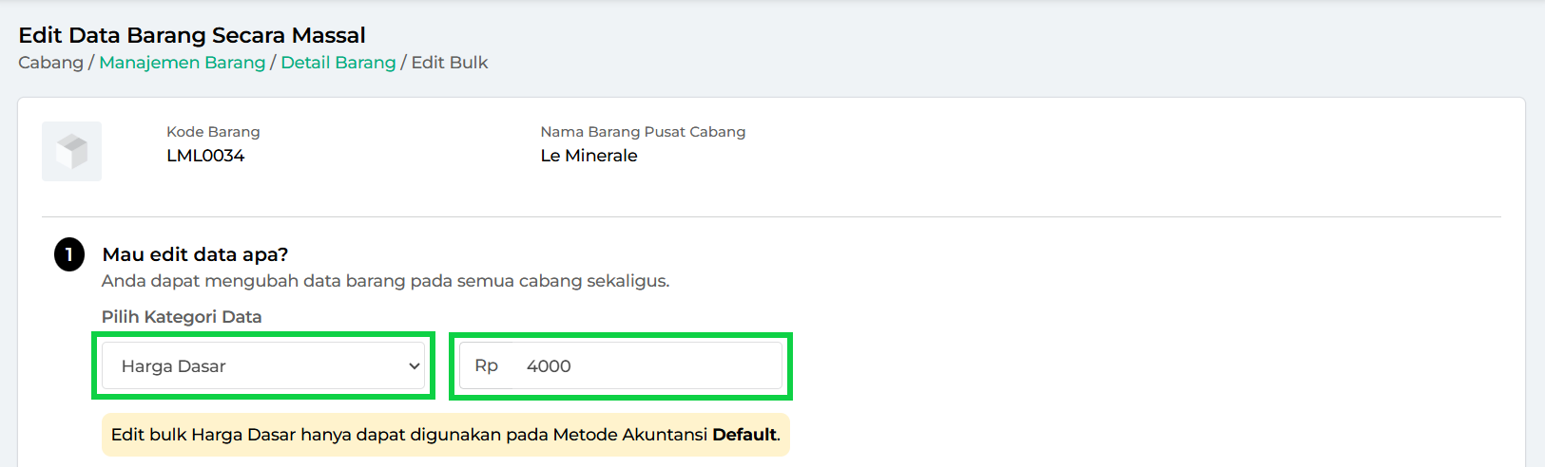Click the product box placeholder image
This screenshot has width=1545, height=467.
coord(71,151)
